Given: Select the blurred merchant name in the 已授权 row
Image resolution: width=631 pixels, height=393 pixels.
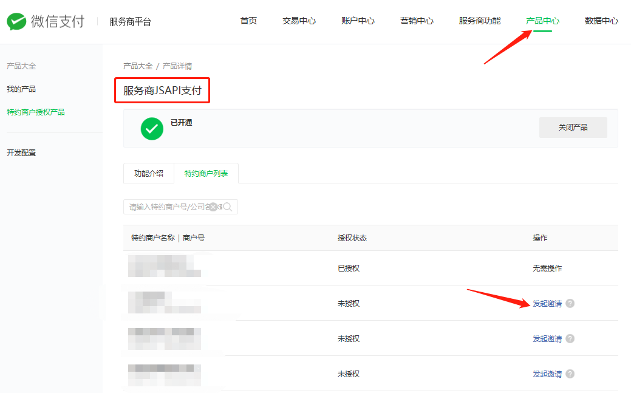Looking at the screenshot, I should tap(165, 266).
